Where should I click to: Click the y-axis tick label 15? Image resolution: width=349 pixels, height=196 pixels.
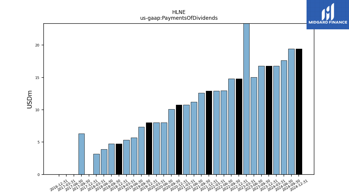point(37,78)
